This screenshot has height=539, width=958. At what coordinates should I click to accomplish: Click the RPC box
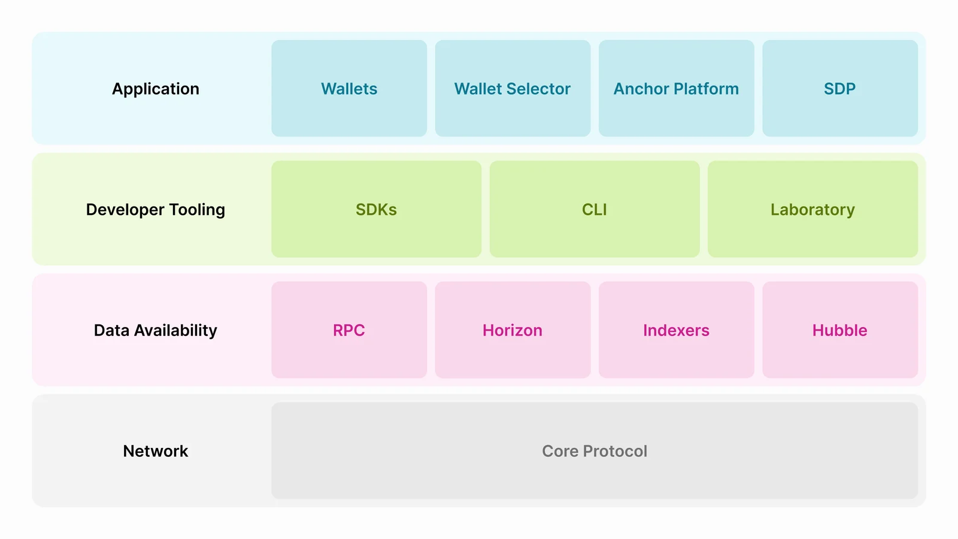(349, 330)
